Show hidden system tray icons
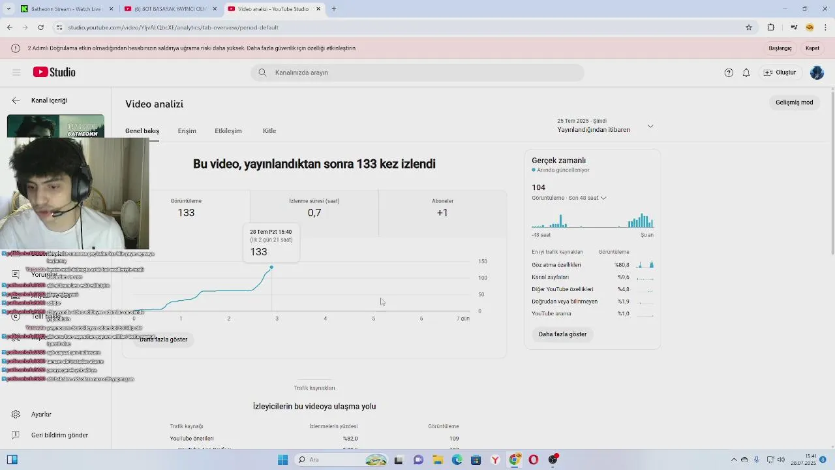This screenshot has width=835, height=470. [734, 460]
